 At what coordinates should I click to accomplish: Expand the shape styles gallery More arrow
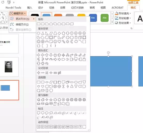pos(112,22)
